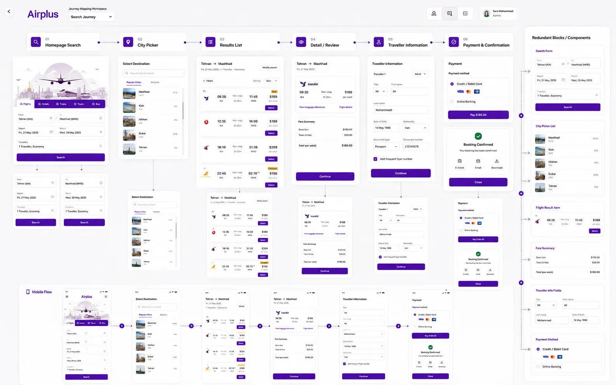The width and height of the screenshot is (616, 385).
Task: Select Online Banking in Redundant Blocks Payment Method
Action: pos(538,366)
